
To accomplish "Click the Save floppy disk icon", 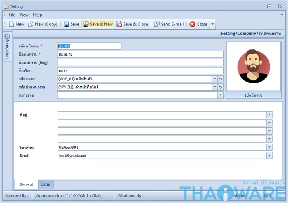I will coord(66,24).
